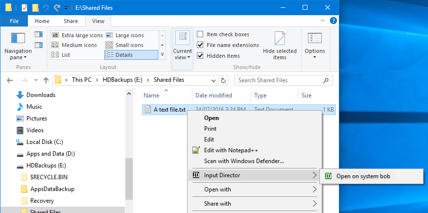Go back with the Back arrow

(10, 80)
